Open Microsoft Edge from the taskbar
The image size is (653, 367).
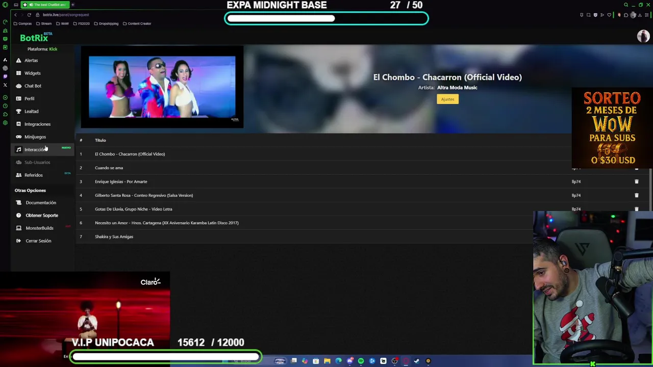click(338, 361)
